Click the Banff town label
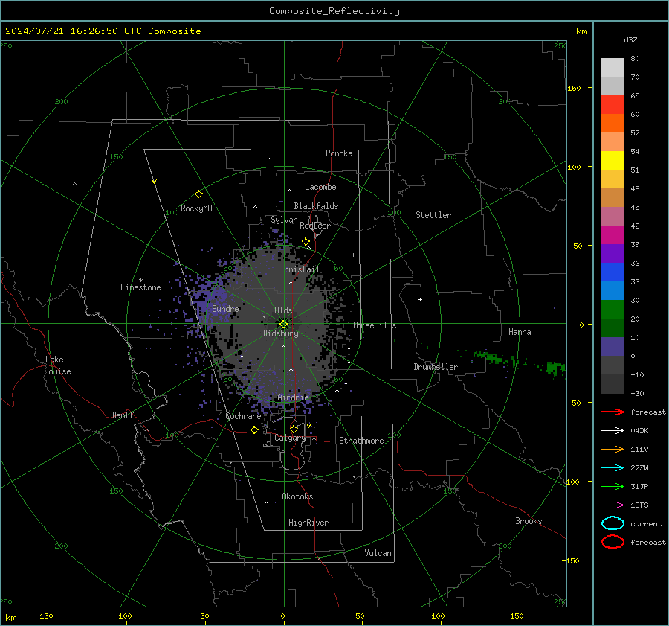 coord(123,415)
